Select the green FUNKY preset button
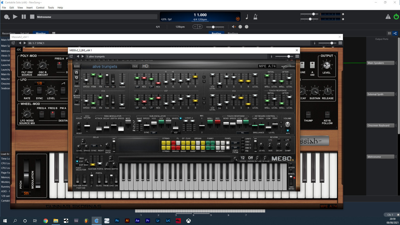This screenshot has height=225, width=400. coord(208,143)
